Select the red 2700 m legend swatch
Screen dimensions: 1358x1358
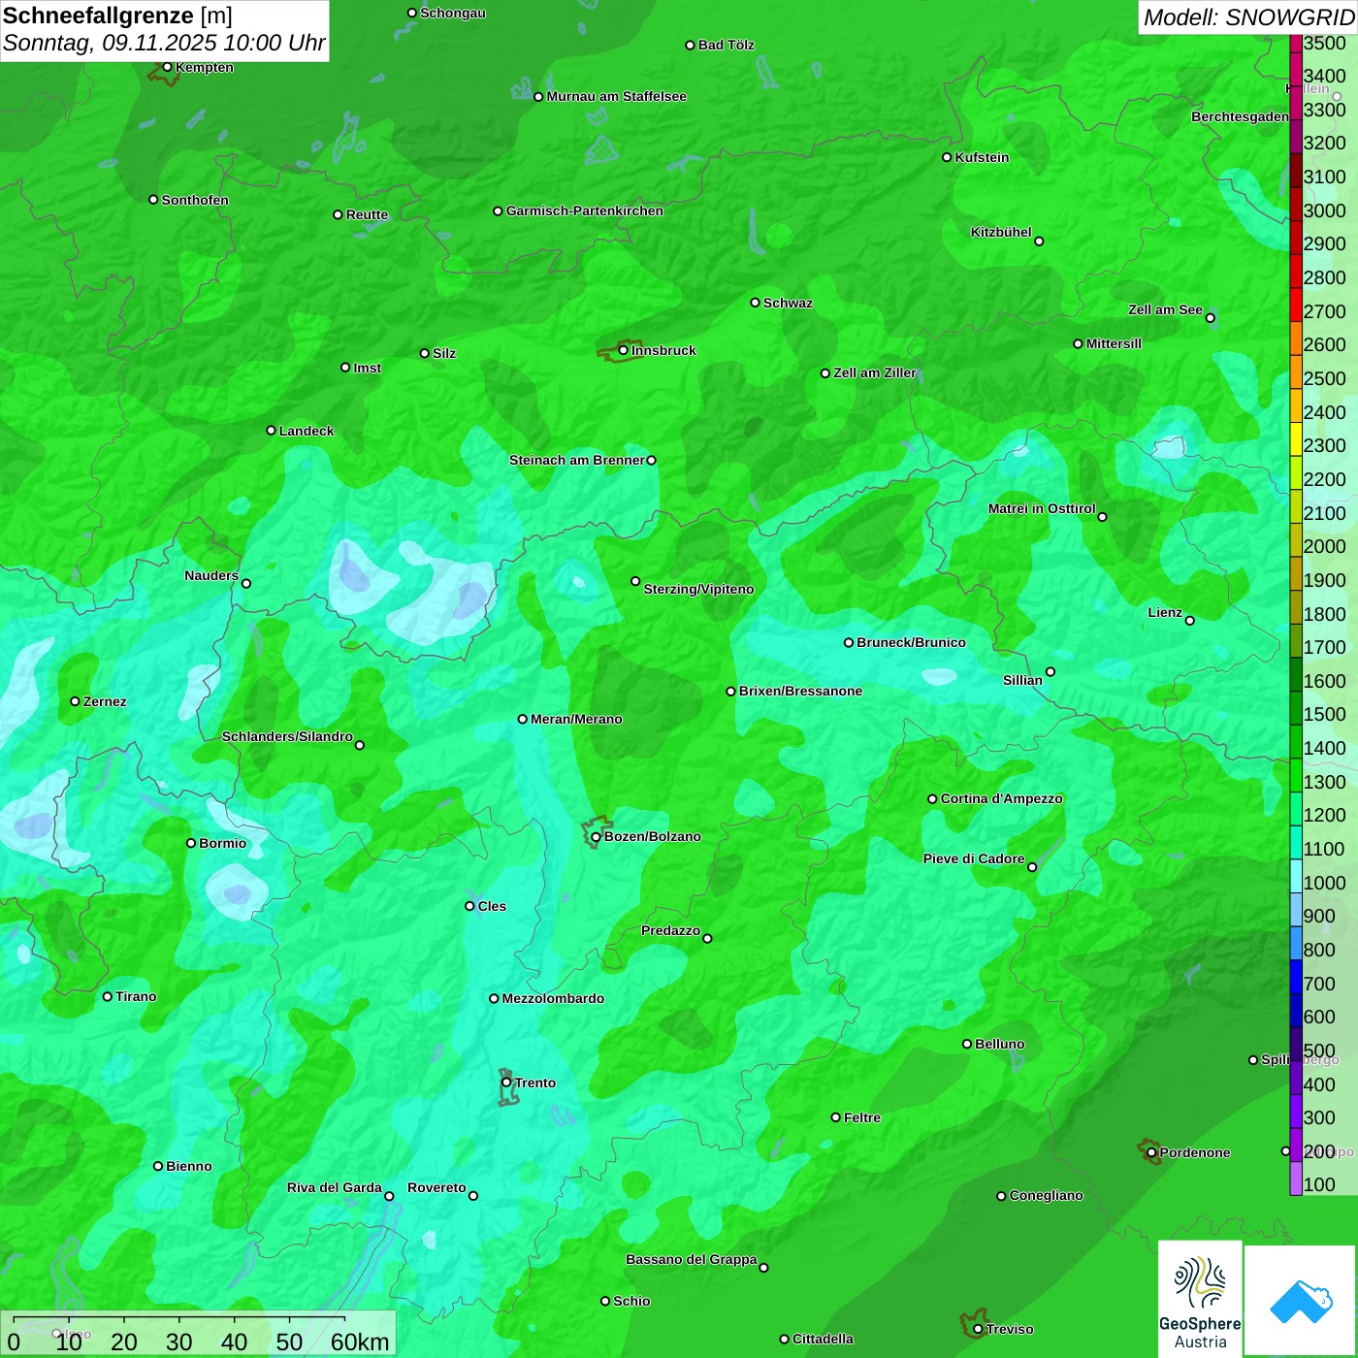click(1296, 305)
